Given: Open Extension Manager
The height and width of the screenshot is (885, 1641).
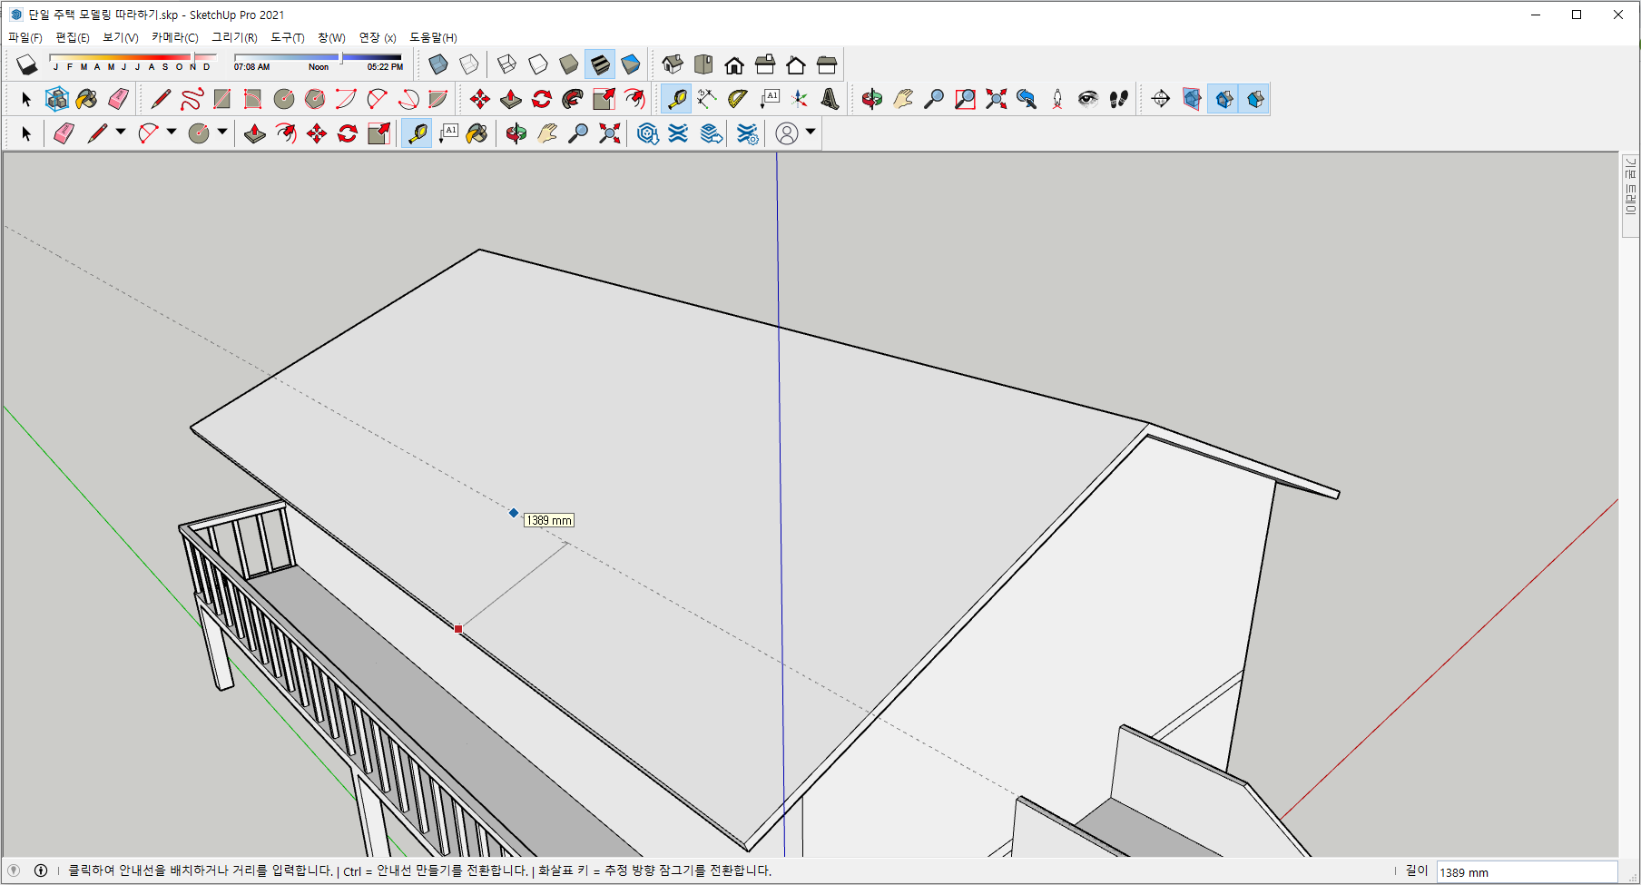Looking at the screenshot, I should (x=747, y=133).
